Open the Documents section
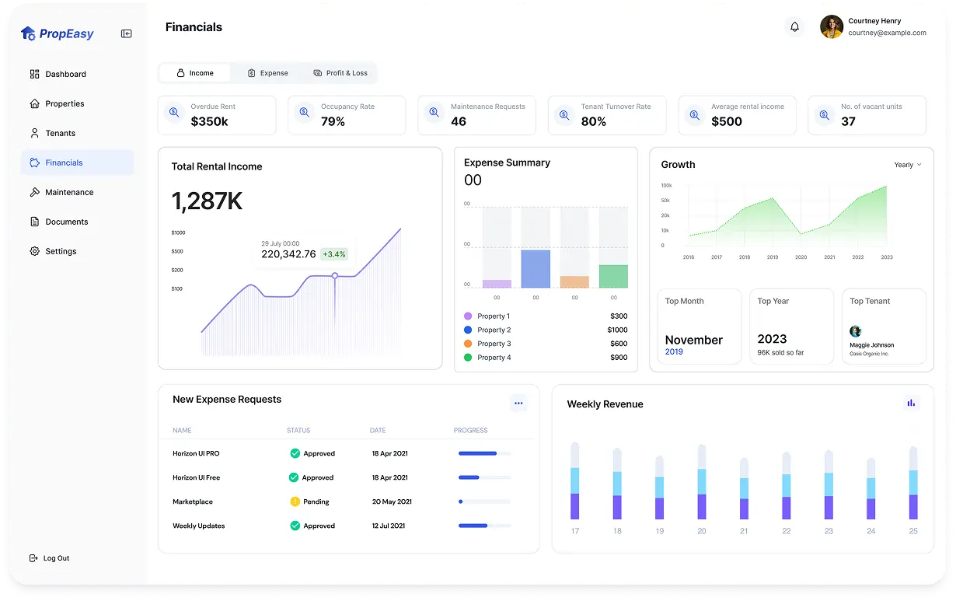This screenshot has width=956, height=601. tap(68, 222)
